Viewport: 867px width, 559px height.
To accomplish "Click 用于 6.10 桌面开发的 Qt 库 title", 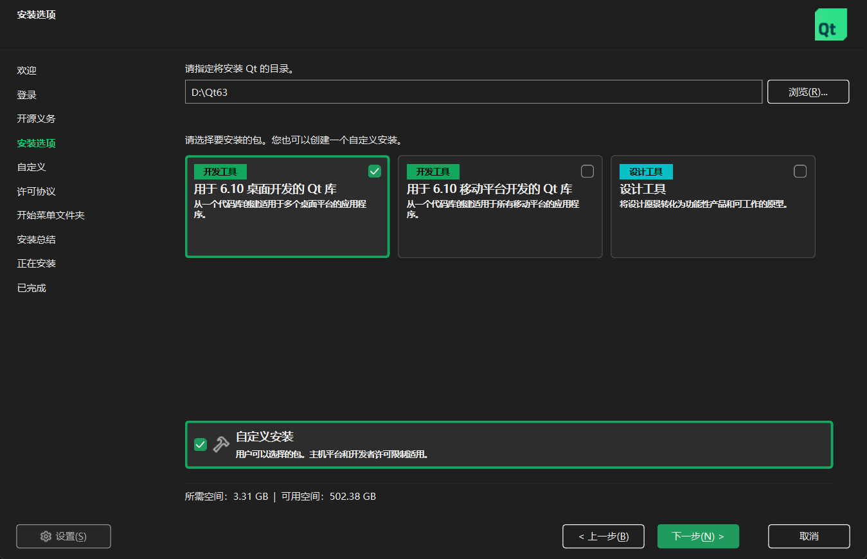I will [265, 189].
